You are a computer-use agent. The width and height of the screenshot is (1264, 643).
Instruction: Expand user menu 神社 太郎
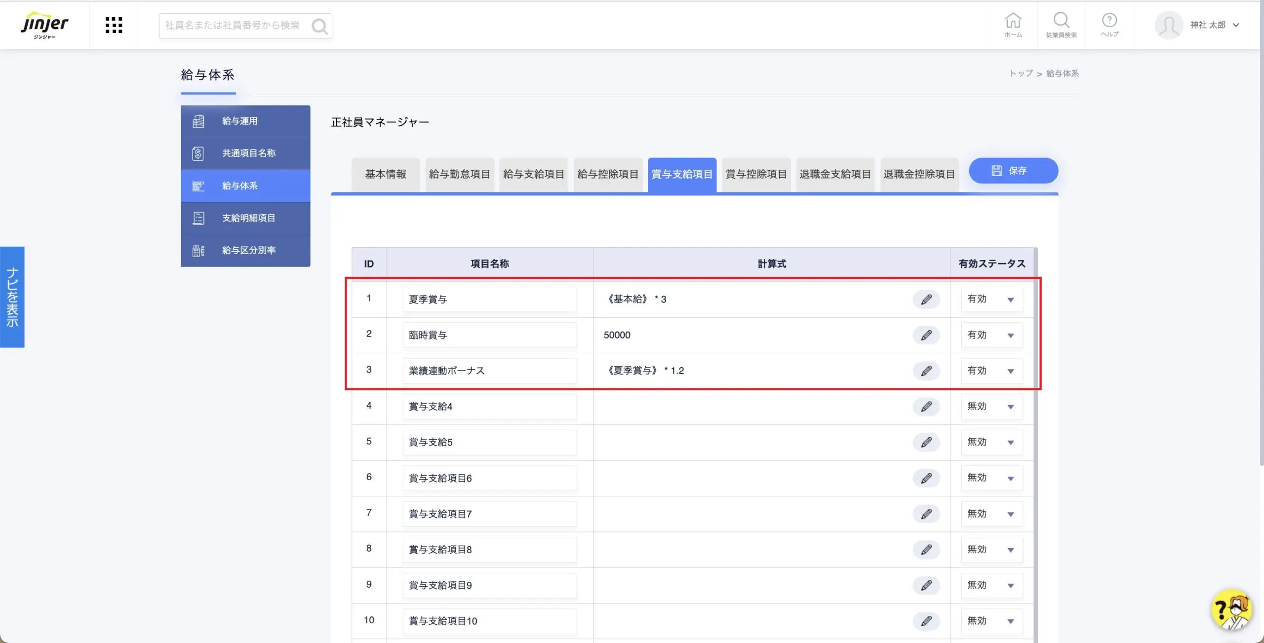click(x=1214, y=25)
